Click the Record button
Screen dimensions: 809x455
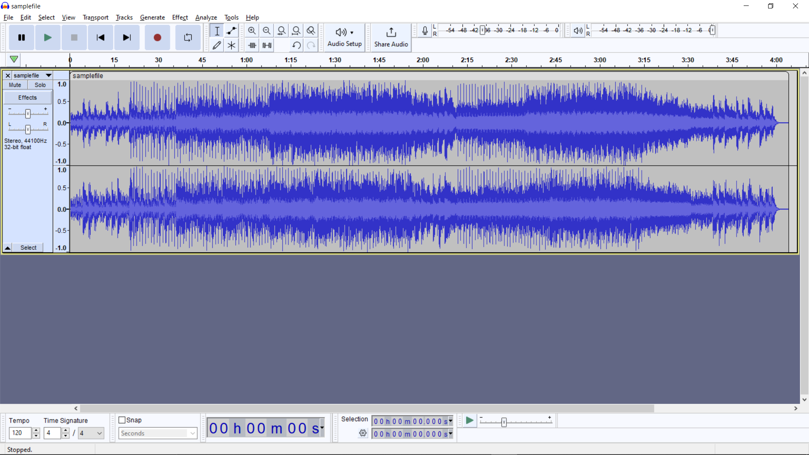157,37
